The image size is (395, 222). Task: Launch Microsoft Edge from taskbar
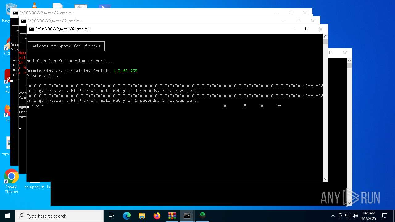[x=127, y=216]
